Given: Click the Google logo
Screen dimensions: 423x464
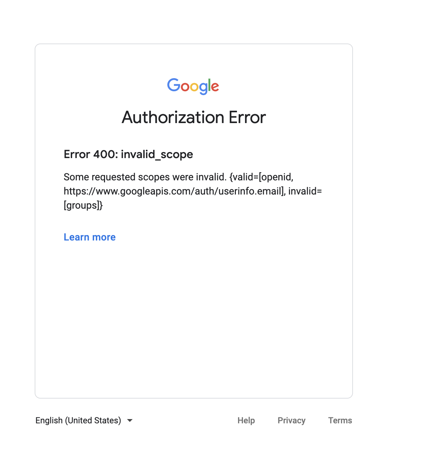Looking at the screenshot, I should (193, 86).
